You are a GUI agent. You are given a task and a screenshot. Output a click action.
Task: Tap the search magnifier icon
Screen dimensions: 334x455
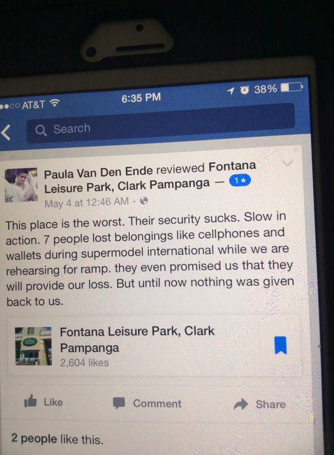click(41, 131)
